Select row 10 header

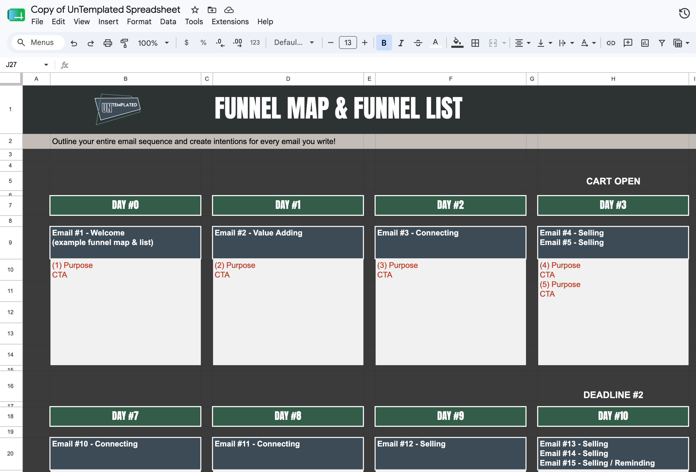click(x=11, y=270)
